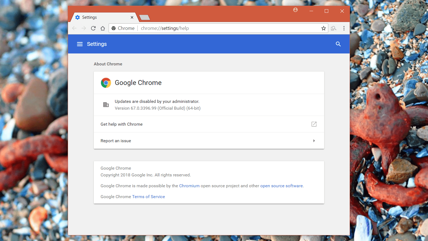Click the forward navigation arrow
Screen dimensions: 428x241
(84, 28)
